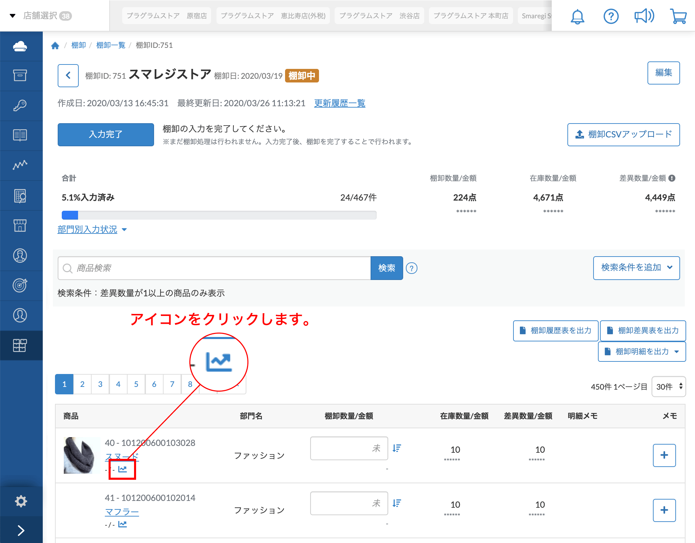Open the settings gear icon

pos(21,501)
